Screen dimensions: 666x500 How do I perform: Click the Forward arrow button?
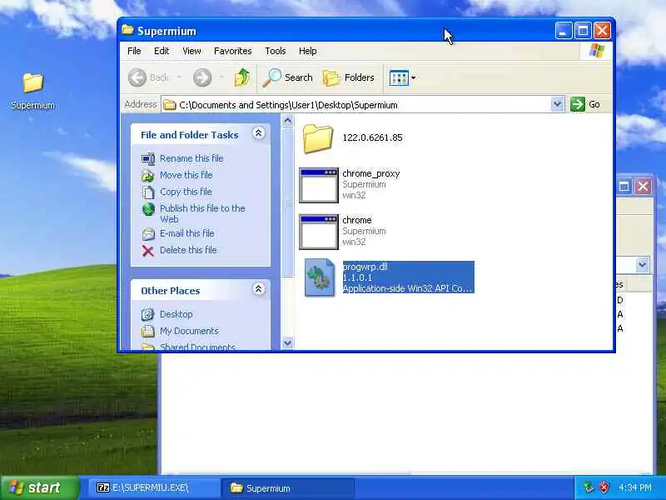point(202,77)
